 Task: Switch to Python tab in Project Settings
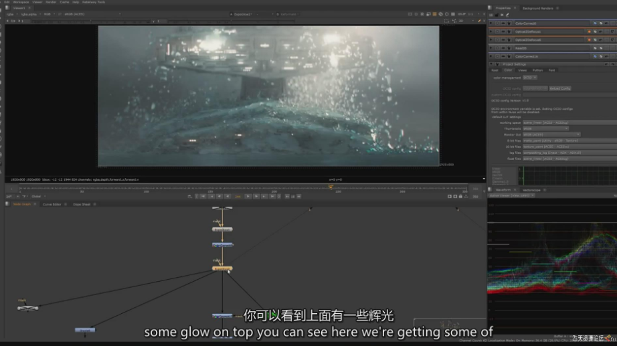[537, 70]
